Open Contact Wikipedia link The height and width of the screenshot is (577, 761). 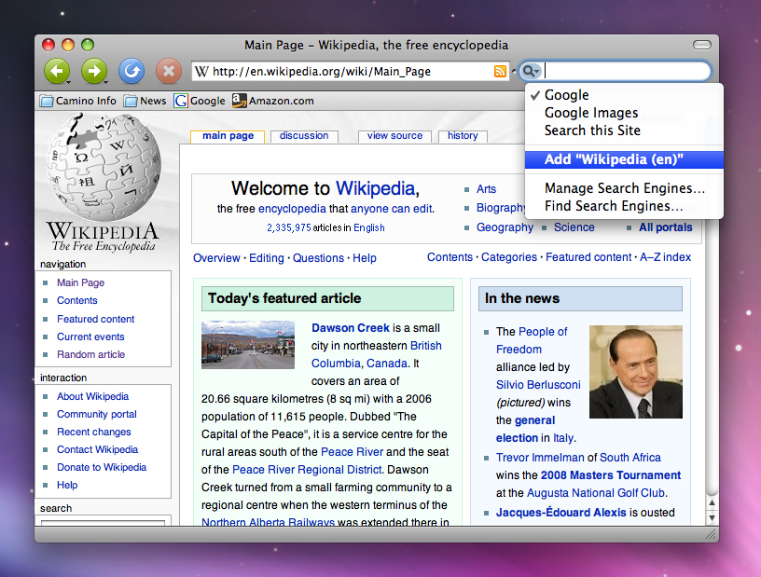point(98,450)
